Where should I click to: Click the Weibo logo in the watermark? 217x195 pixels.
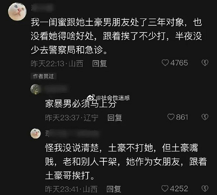tap(92, 98)
